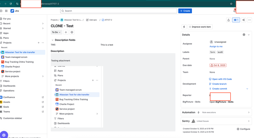Open Service project in the left sidebar
254x138 pixels.
coord(13,72)
